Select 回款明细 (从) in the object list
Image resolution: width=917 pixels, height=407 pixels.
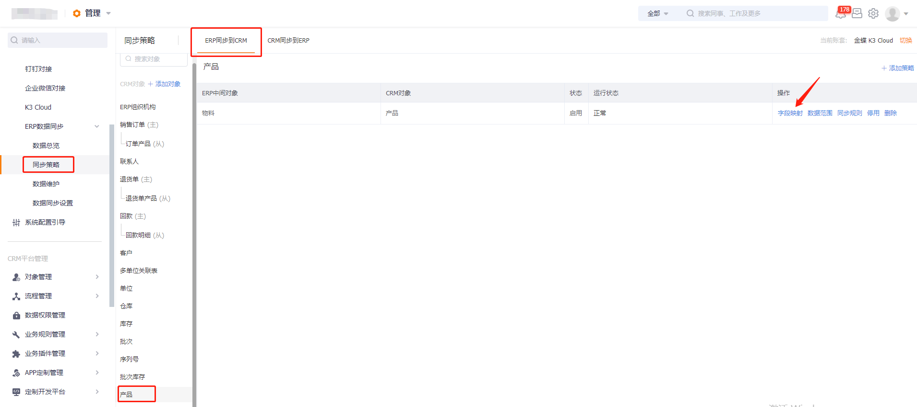(145, 235)
